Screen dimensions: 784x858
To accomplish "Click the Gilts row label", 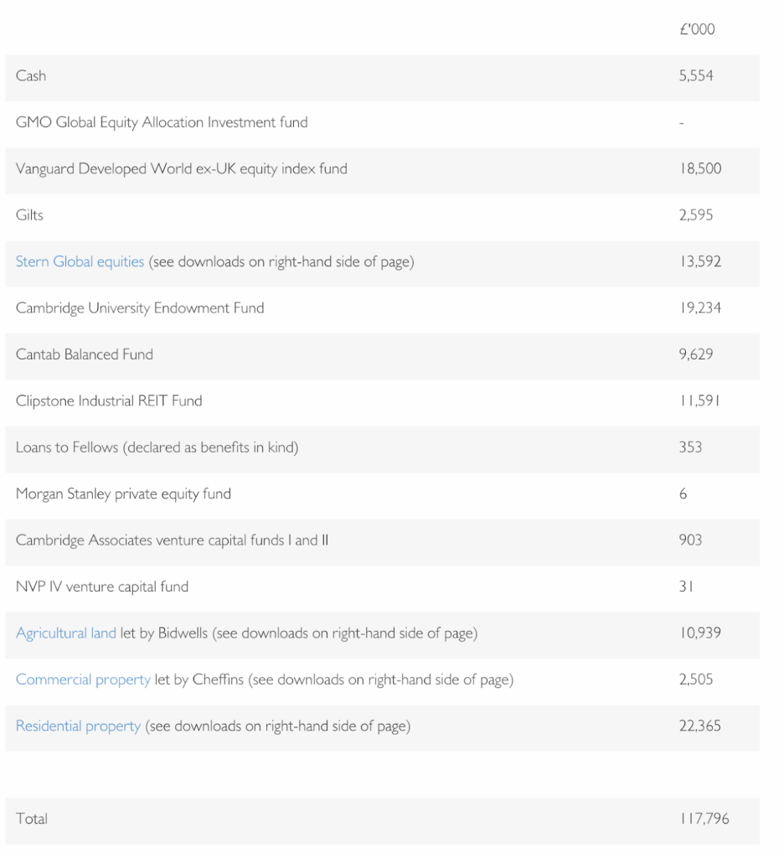I will click(x=29, y=215).
